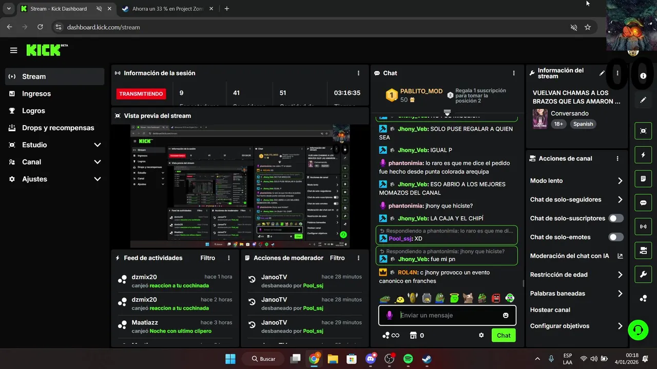The height and width of the screenshot is (369, 657).
Task: Click the Just Chatting category thumbnail
Action: (x=540, y=118)
